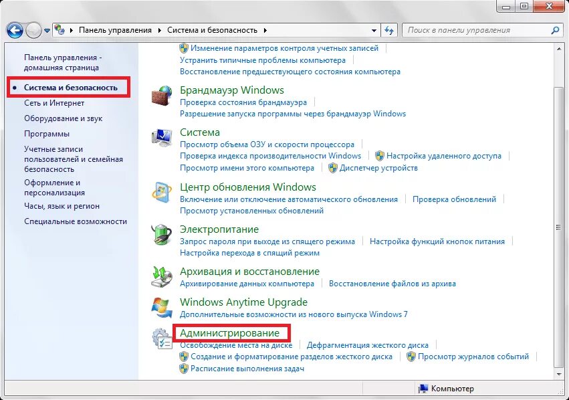Click the Windows Update icon
Viewport: 569px width, 400px height.
coord(162,193)
